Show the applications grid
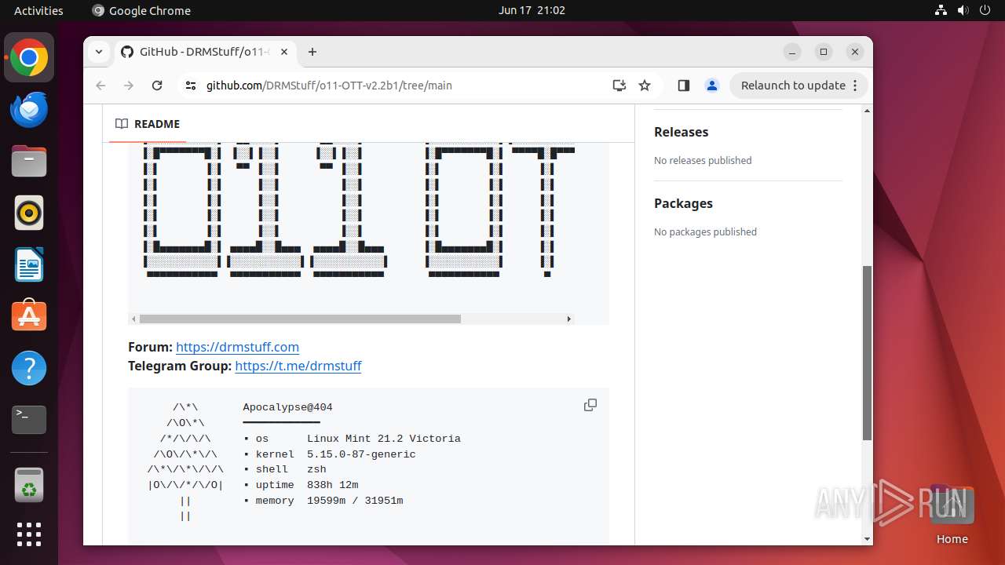This screenshot has width=1005, height=565. (x=29, y=534)
